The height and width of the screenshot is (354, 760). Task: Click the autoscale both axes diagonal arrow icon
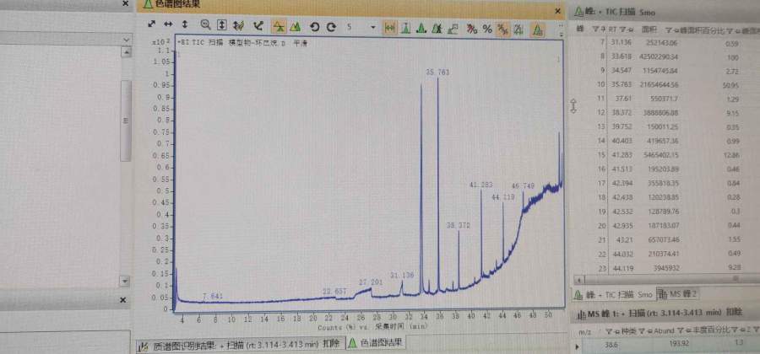click(152, 24)
